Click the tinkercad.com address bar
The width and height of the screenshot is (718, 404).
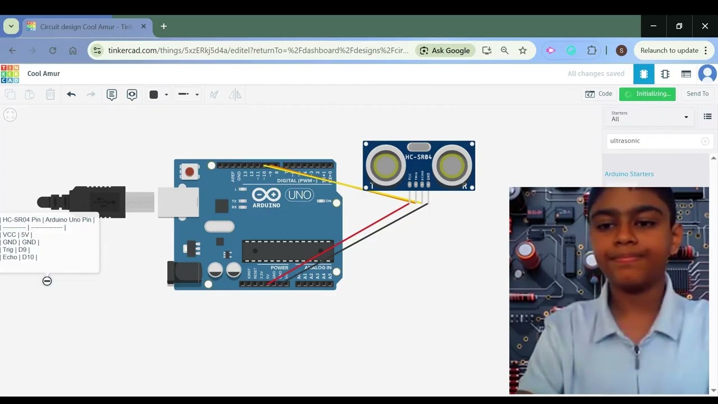point(258,50)
